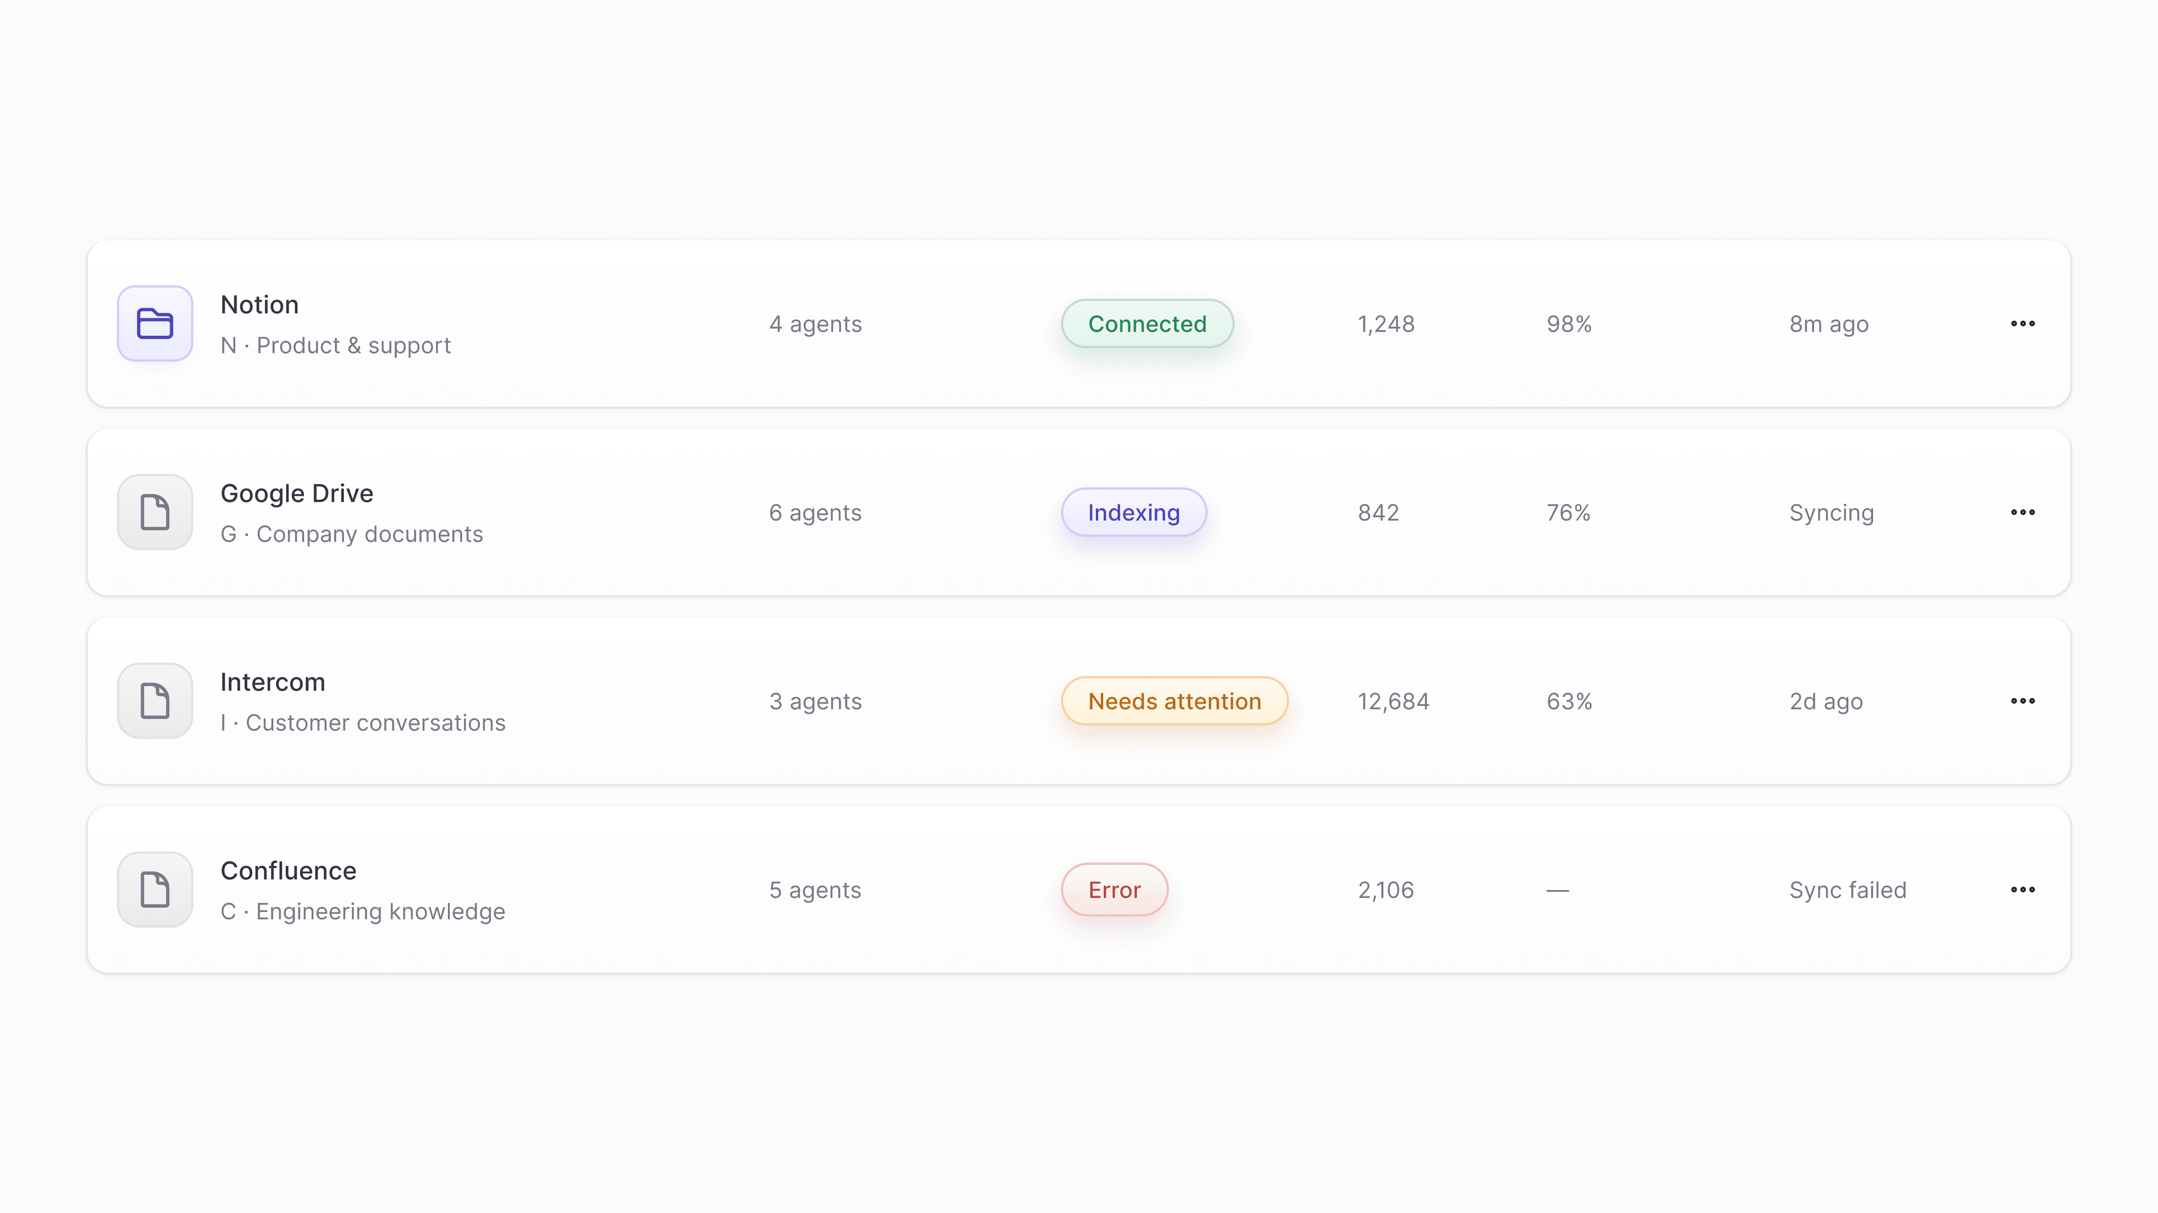The image size is (2158, 1213).
Task: Click the 1,248 document count
Action: 1386,324
